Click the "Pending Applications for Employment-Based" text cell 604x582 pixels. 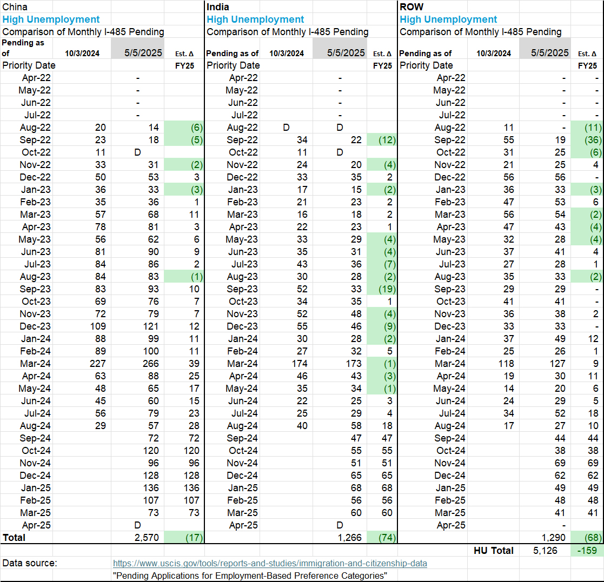(250, 576)
